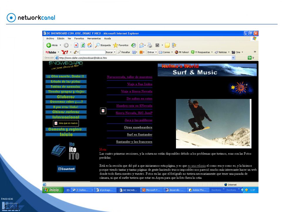Viewport: 282px width, 212px height.
Task: Expand the address bar dropdown
Action: 233,58
